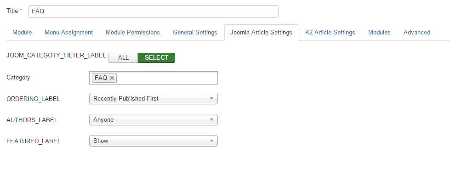The height and width of the screenshot is (192, 450).
Task: Set category filter to ALL
Action: tap(123, 58)
